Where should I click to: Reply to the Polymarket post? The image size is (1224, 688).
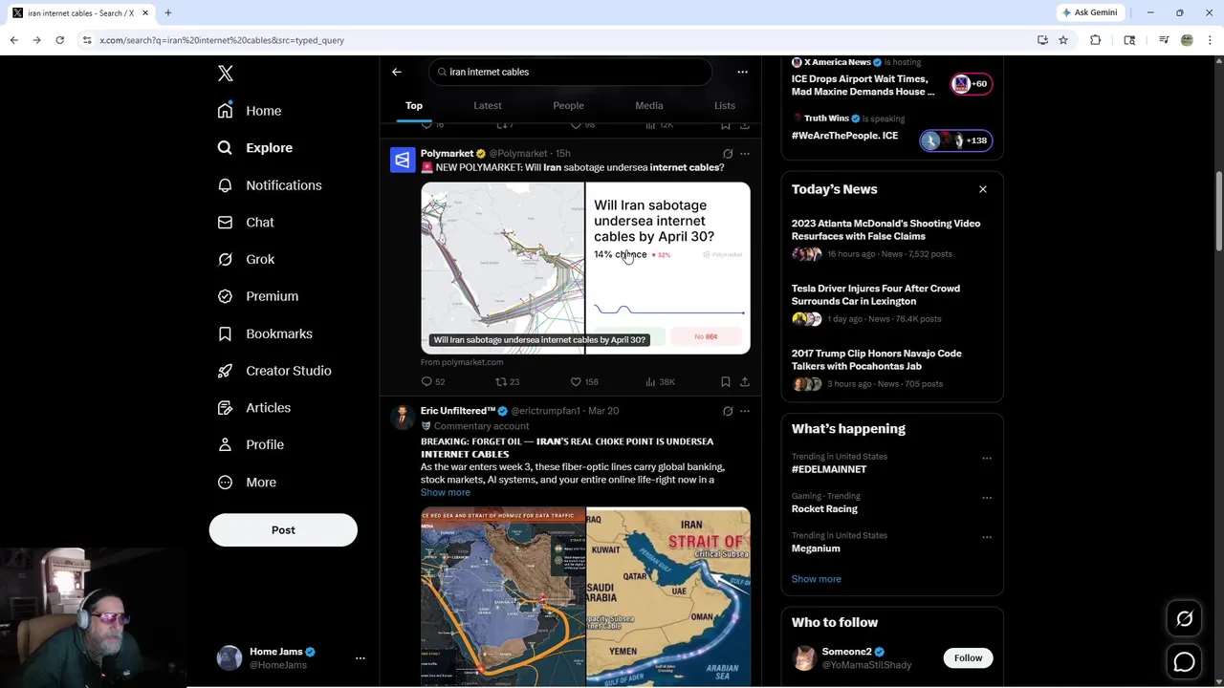[x=433, y=382]
